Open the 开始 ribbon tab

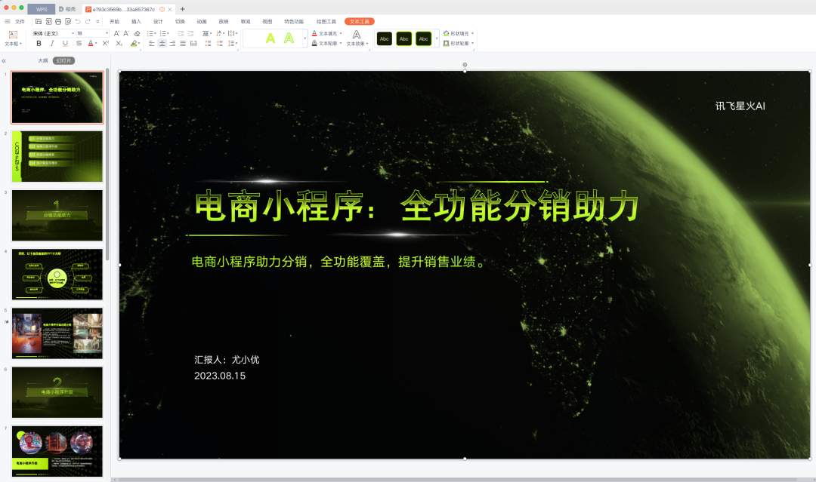click(x=115, y=21)
